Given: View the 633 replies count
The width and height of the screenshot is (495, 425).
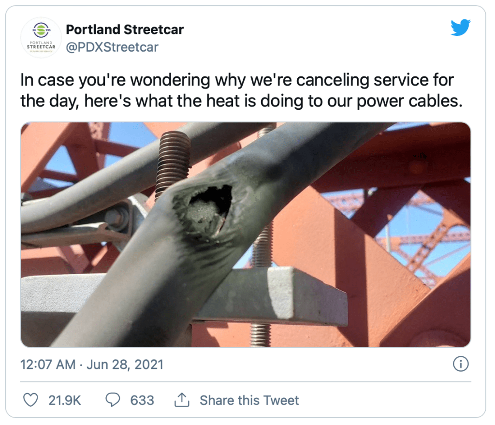Looking at the screenshot, I should [x=142, y=400].
